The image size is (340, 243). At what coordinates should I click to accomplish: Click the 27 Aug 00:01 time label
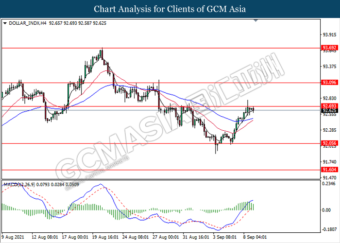pos(166,237)
